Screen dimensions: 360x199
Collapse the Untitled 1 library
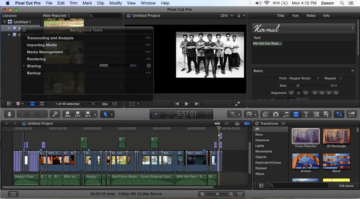pos(4,22)
